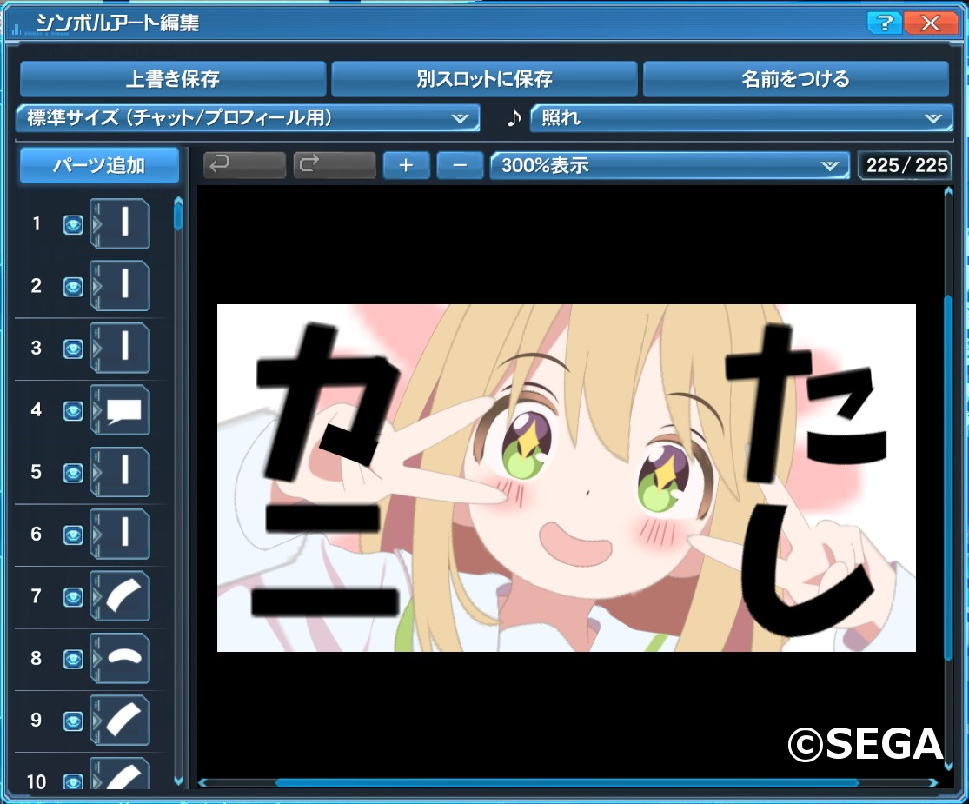The width and height of the screenshot is (969, 804).
Task: Click horizontal scrollbar right arrow
Action: (x=932, y=783)
